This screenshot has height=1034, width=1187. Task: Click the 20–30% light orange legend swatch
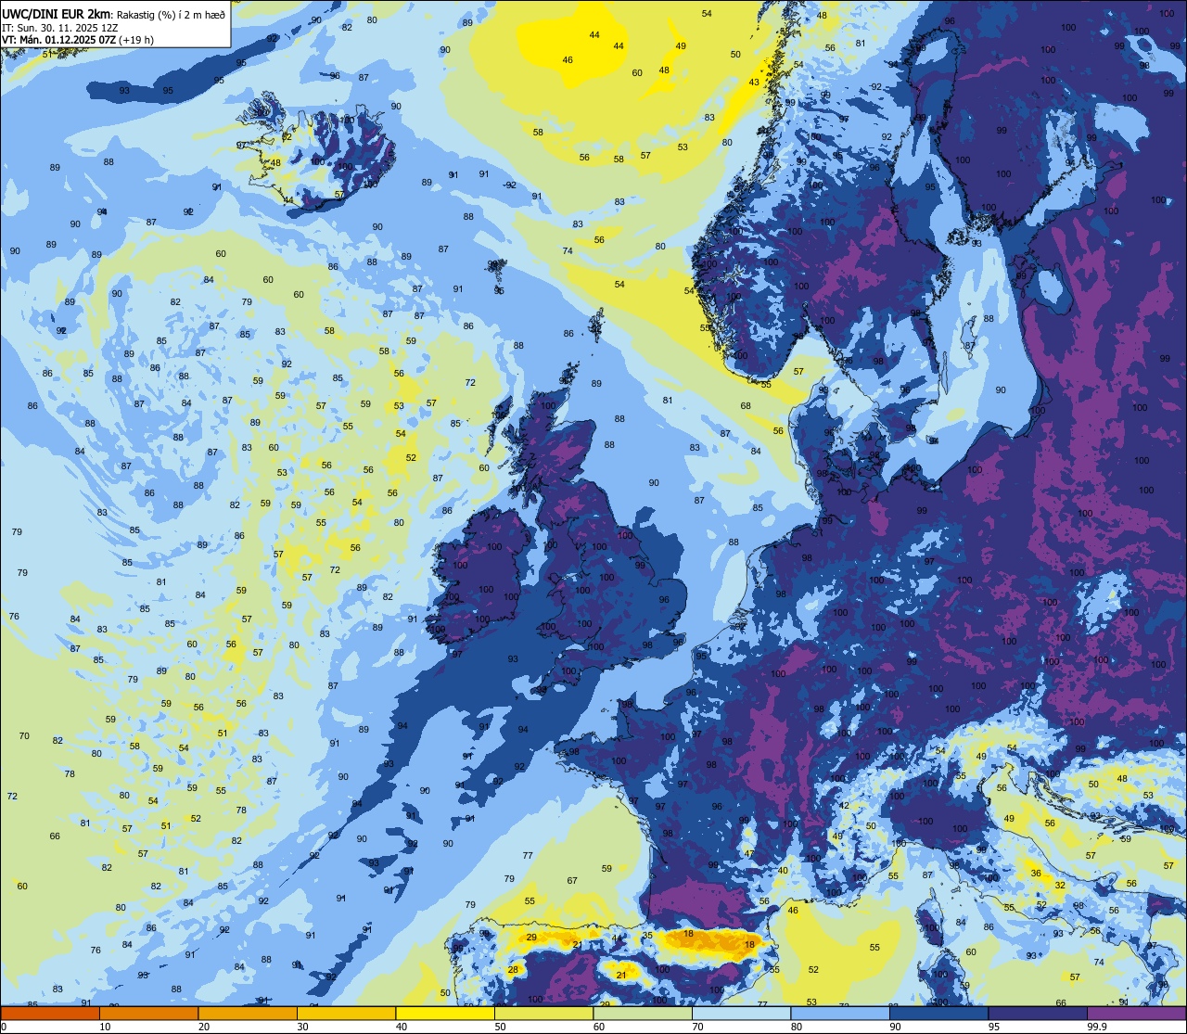pyautogui.click(x=248, y=1013)
